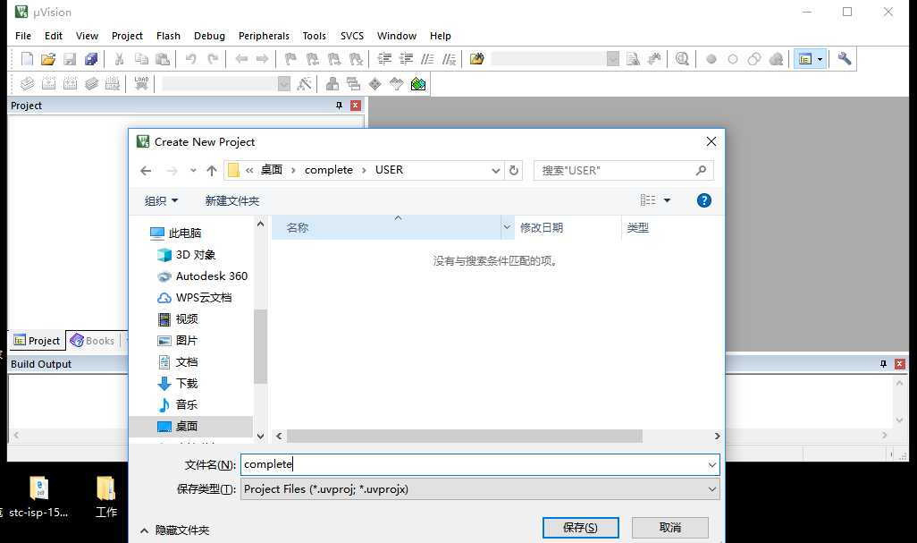Collapse folders via 隐藏文件夹 chevron

144,530
